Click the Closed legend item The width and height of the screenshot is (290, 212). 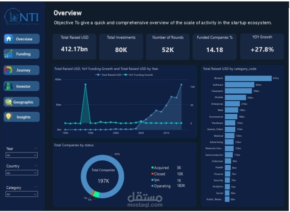(x=158, y=174)
